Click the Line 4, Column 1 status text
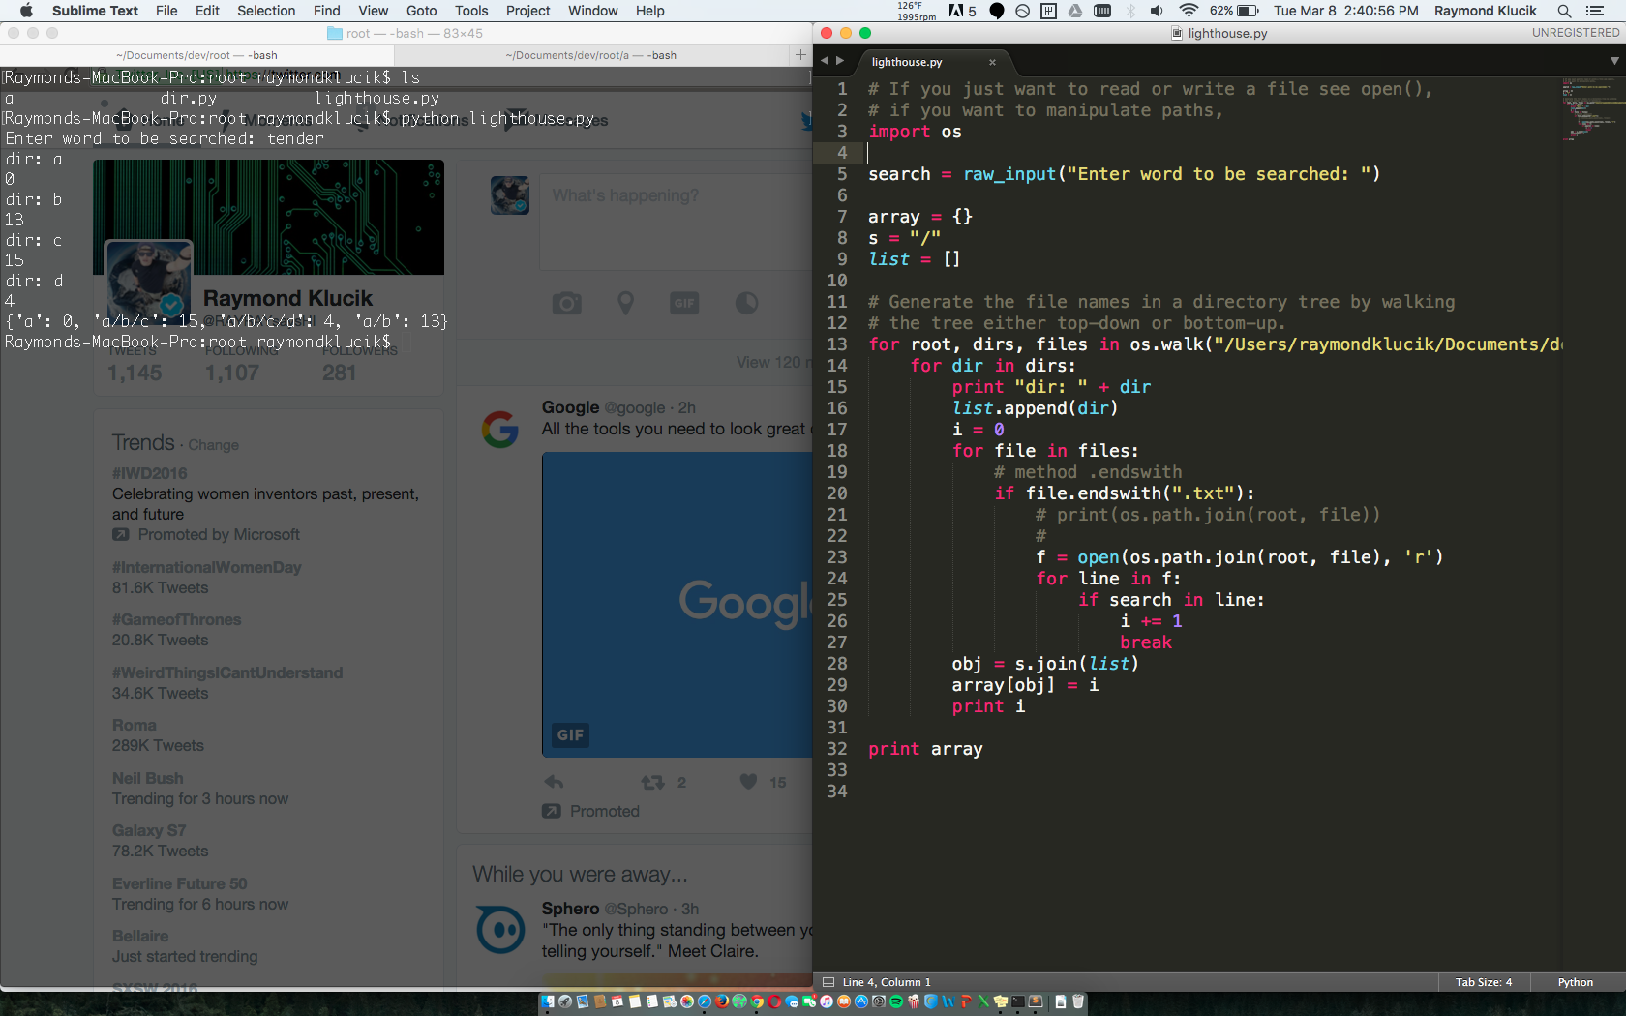The image size is (1626, 1016). point(887,982)
